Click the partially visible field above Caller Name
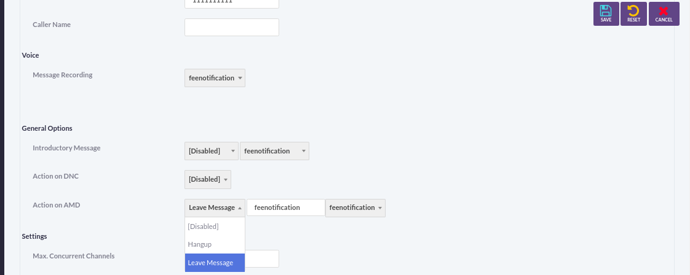The image size is (690, 275). pos(231,4)
